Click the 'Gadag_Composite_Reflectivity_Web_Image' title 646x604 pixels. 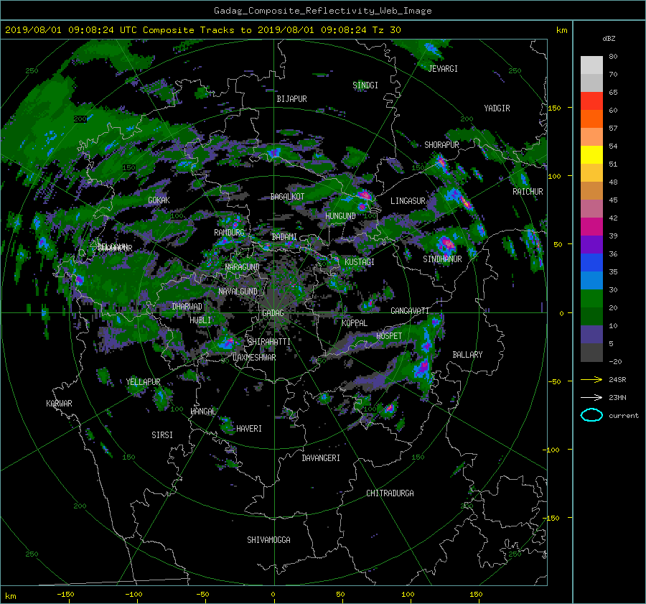click(x=322, y=11)
